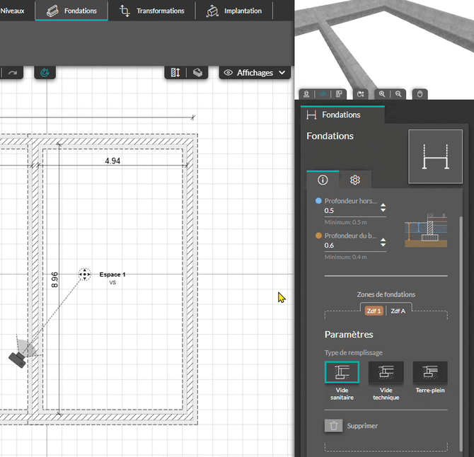Screen dimensions: 474x457
Task: Choose Vide technique filling type
Action: click(386, 372)
